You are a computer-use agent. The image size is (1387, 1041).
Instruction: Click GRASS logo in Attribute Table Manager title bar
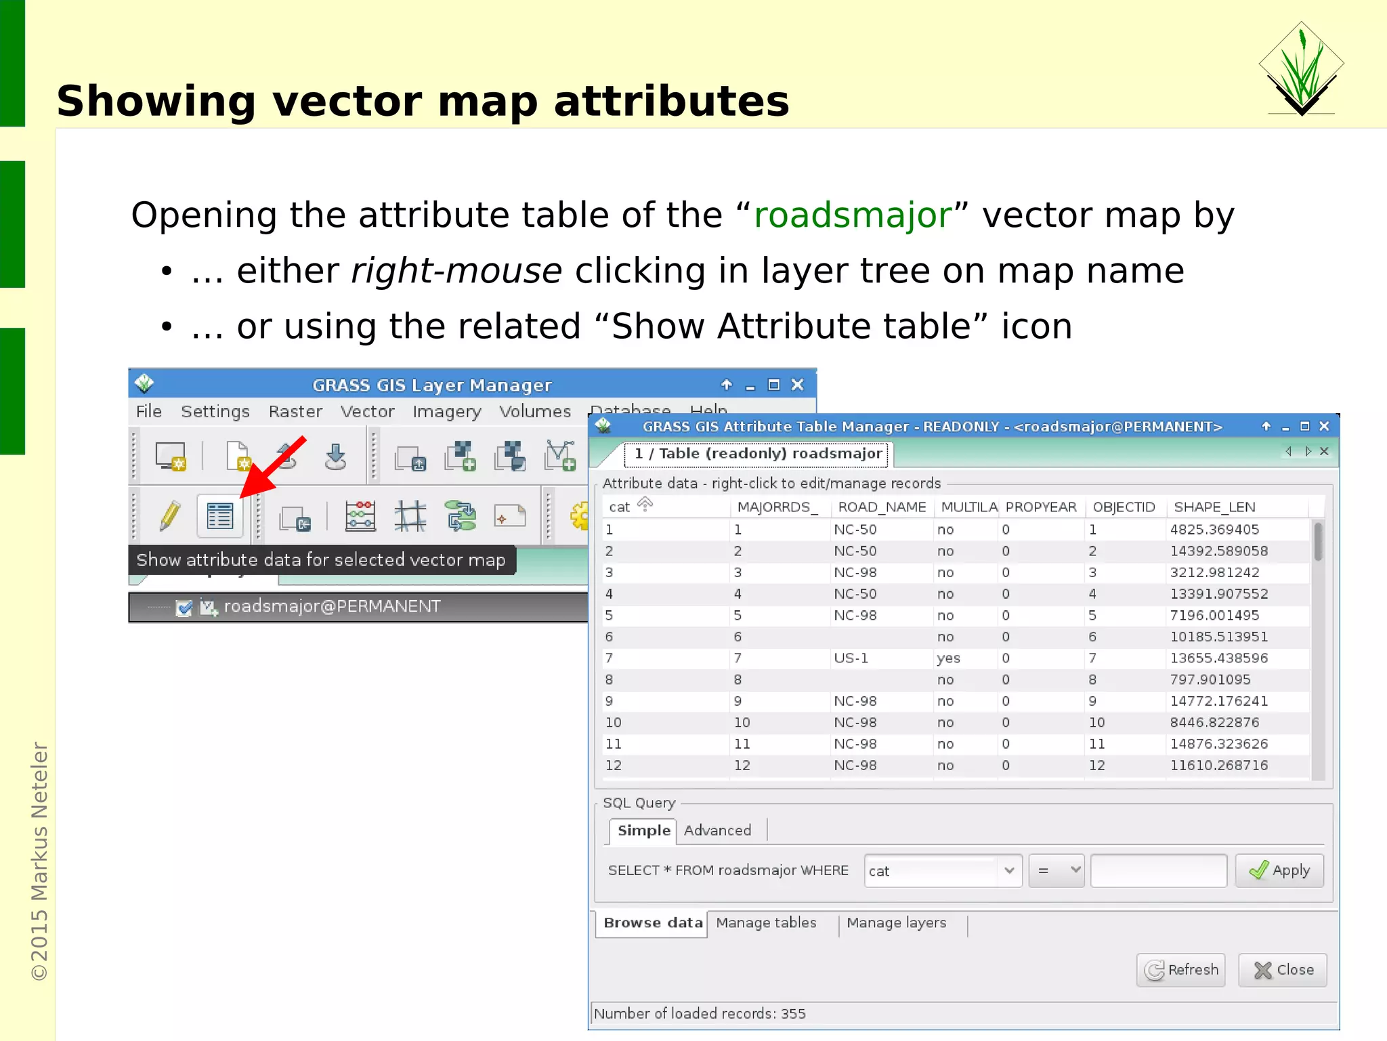[x=603, y=426]
